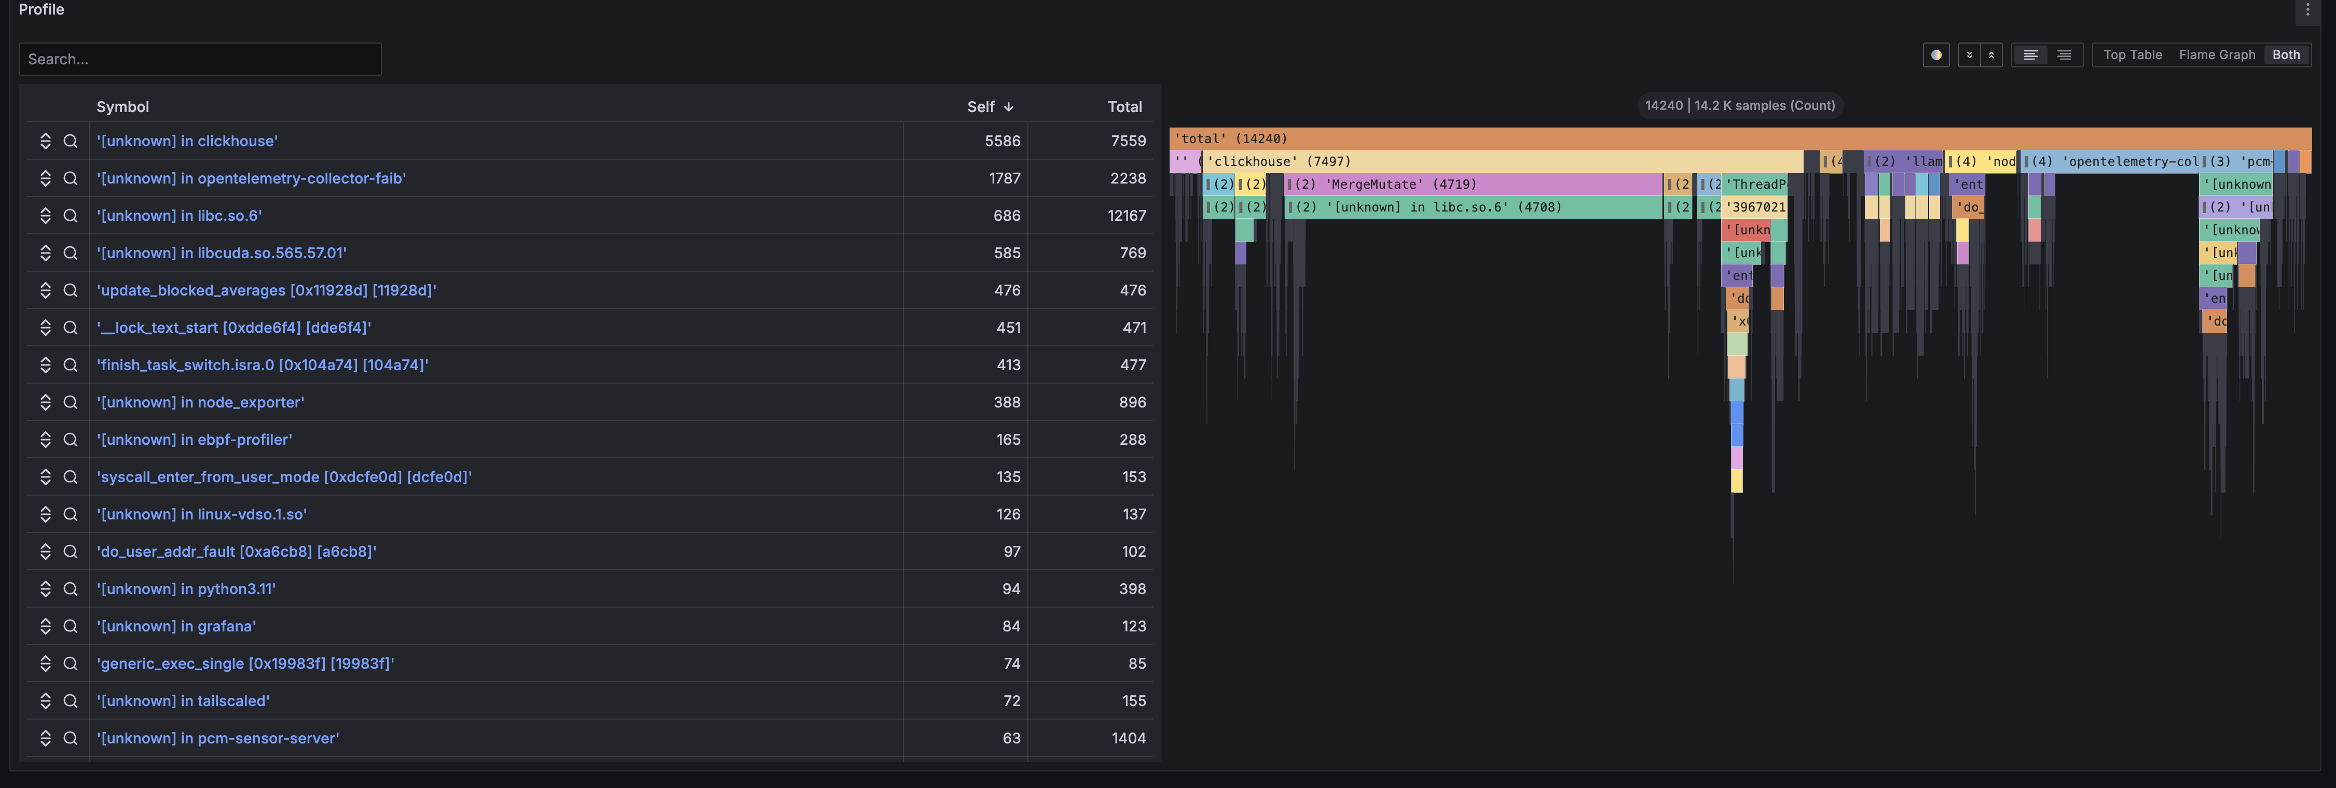Click sandwich icon for opentelemetry-collector-faib row
This screenshot has height=788, width=2336.
(x=45, y=178)
